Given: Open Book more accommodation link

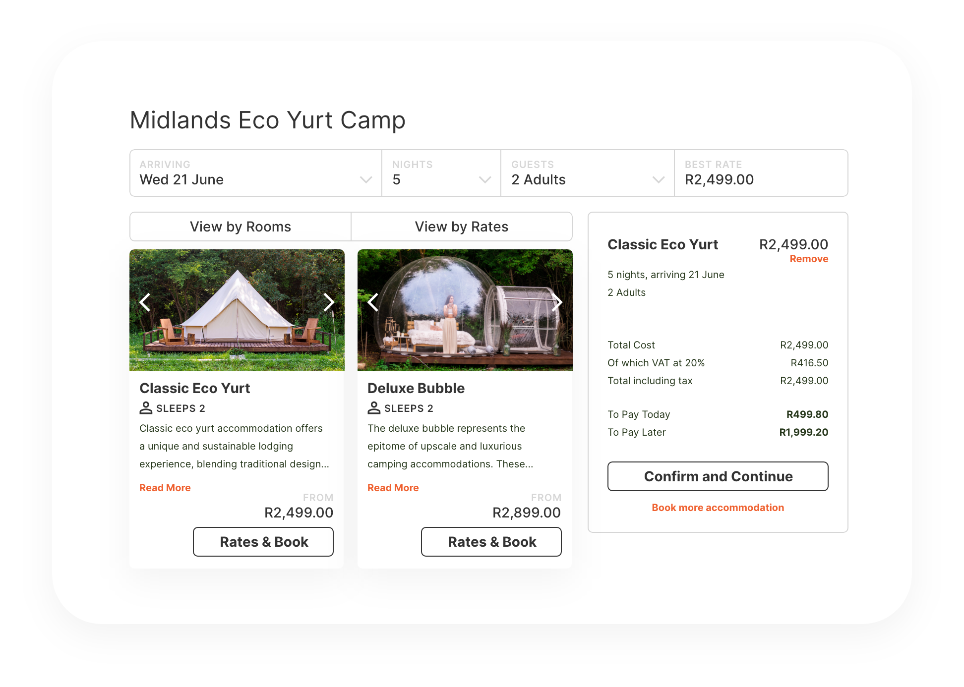Looking at the screenshot, I should tap(718, 508).
